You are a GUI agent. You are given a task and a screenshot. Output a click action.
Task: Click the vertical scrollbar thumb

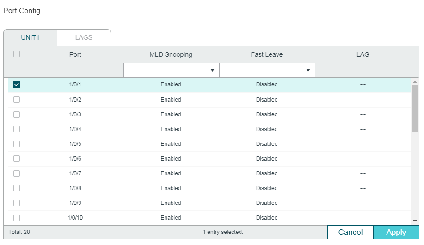pyautogui.click(x=415, y=108)
